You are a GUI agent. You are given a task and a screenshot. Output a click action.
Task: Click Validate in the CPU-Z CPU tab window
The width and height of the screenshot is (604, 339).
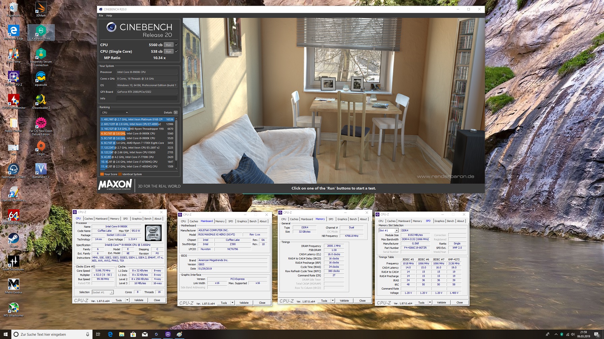coord(139,300)
